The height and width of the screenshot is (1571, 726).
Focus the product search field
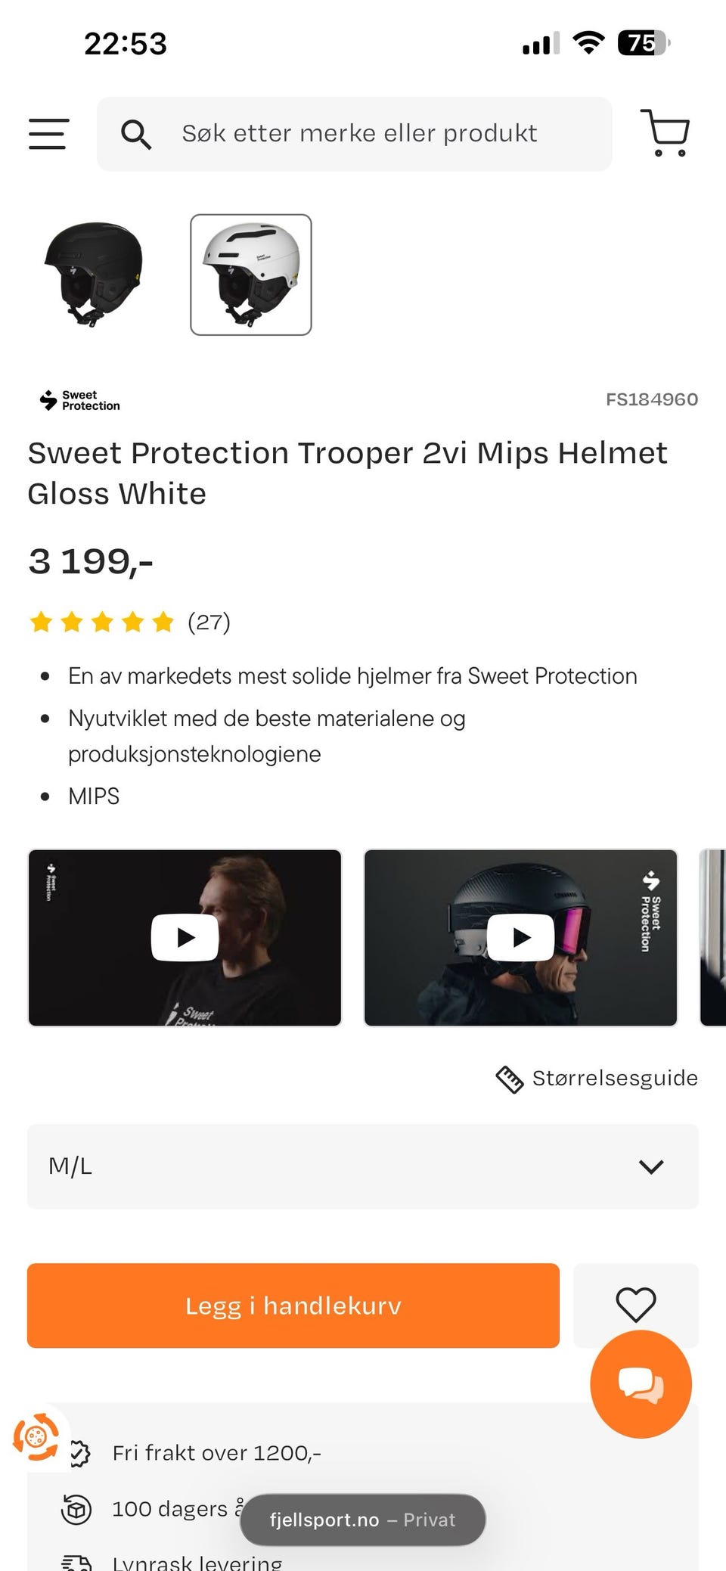click(359, 134)
